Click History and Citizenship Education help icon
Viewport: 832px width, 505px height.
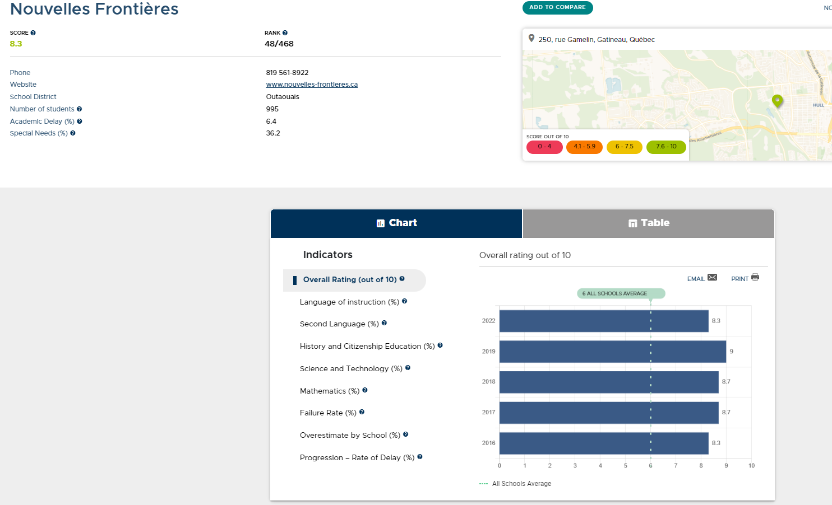(x=440, y=345)
